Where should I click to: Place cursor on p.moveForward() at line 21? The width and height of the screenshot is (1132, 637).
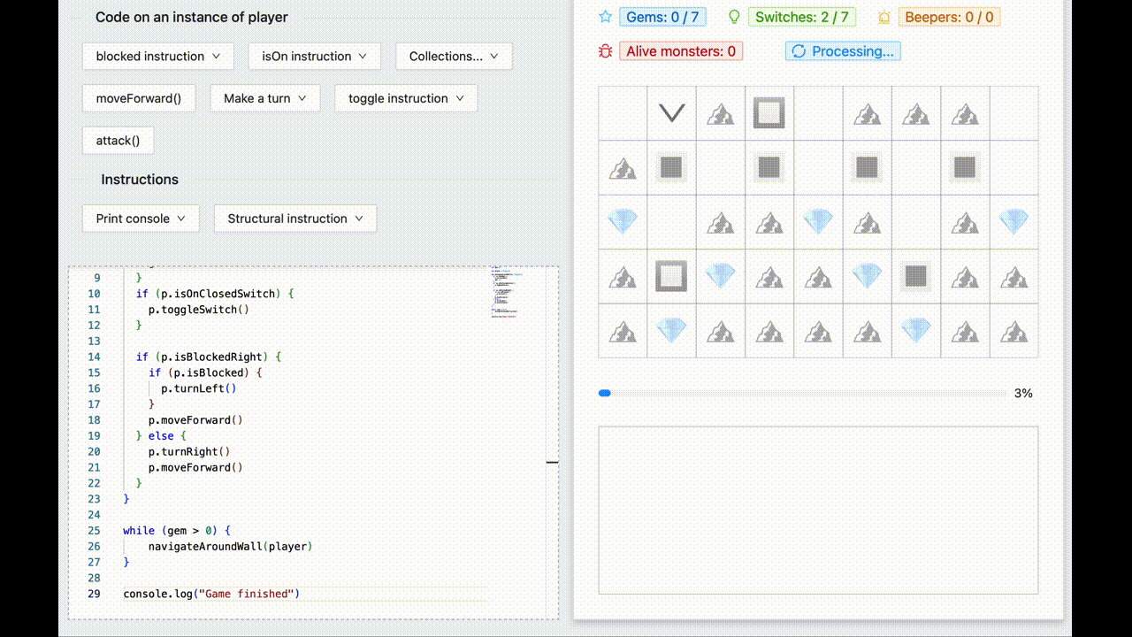point(195,467)
